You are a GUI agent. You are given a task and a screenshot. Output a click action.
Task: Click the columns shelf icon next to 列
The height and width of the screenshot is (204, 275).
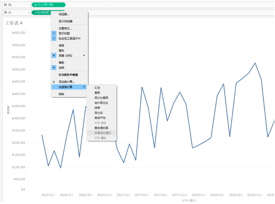(x=5, y=4)
